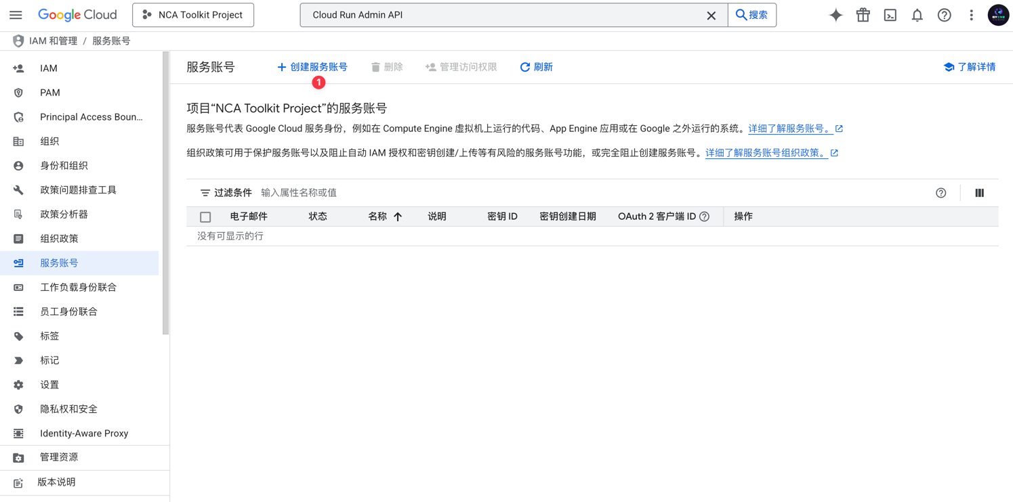
Task: Open the Gemini assistant sparkle icon
Action: pos(835,14)
